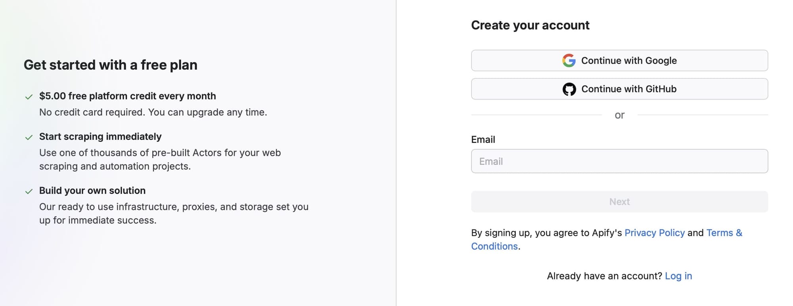Click the checkmark beside "$5.00 free platform credit"
Screen dimensions: 793x306
(29, 97)
